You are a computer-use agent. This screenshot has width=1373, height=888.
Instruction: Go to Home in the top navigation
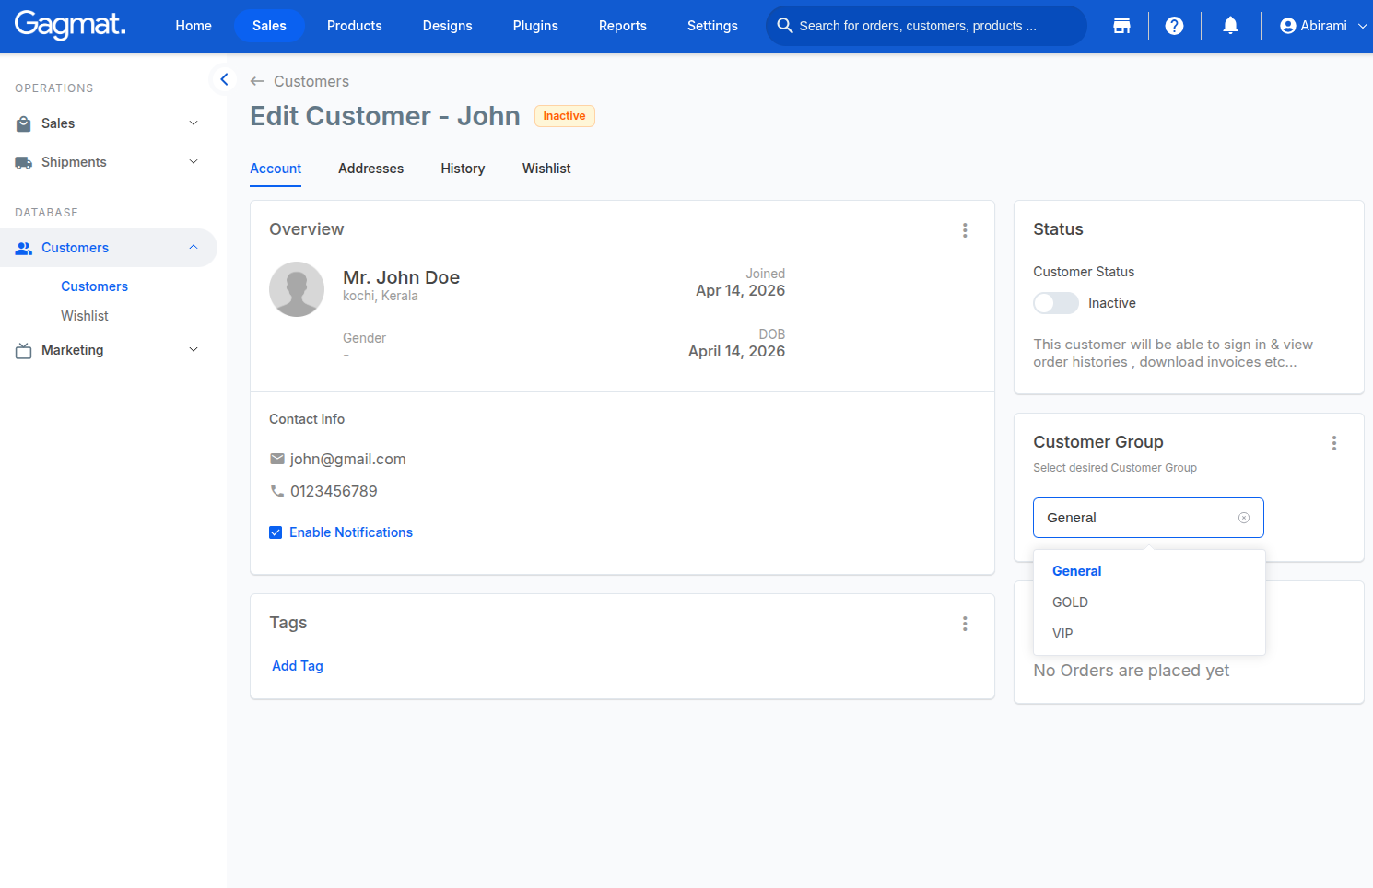point(194,26)
